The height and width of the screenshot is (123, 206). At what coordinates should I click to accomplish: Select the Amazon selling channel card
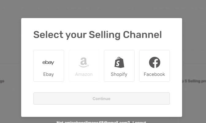coord(84,66)
